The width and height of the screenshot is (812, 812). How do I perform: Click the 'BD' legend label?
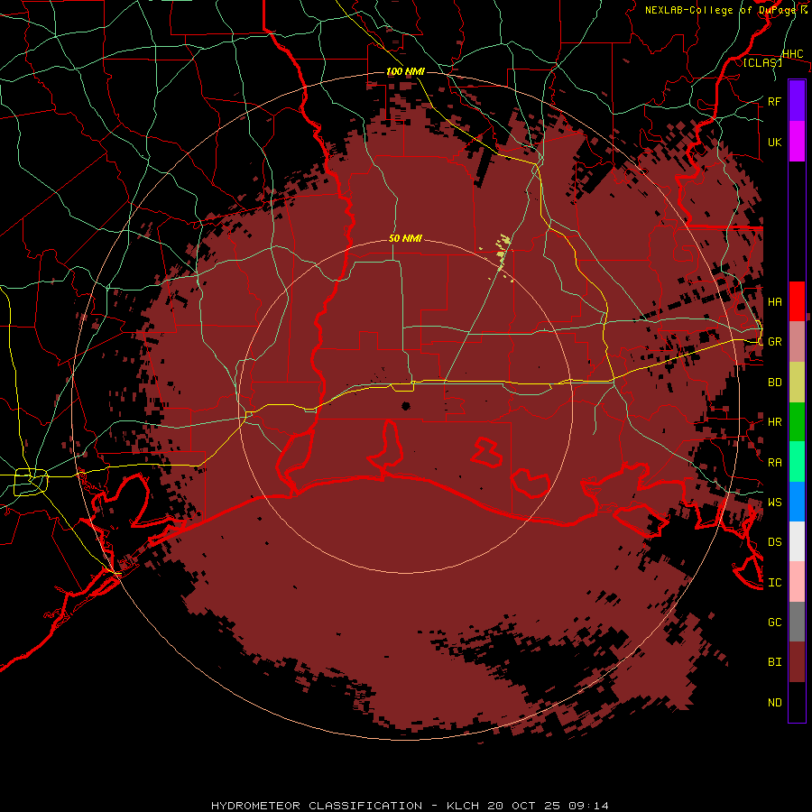[x=775, y=383]
